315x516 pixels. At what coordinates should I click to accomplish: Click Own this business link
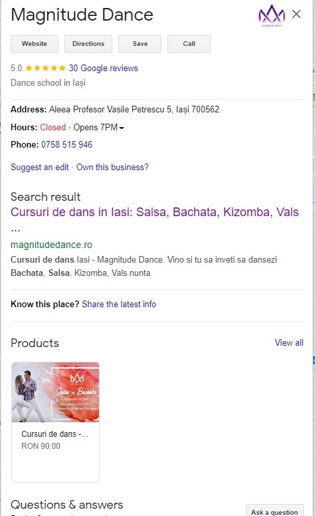(112, 167)
